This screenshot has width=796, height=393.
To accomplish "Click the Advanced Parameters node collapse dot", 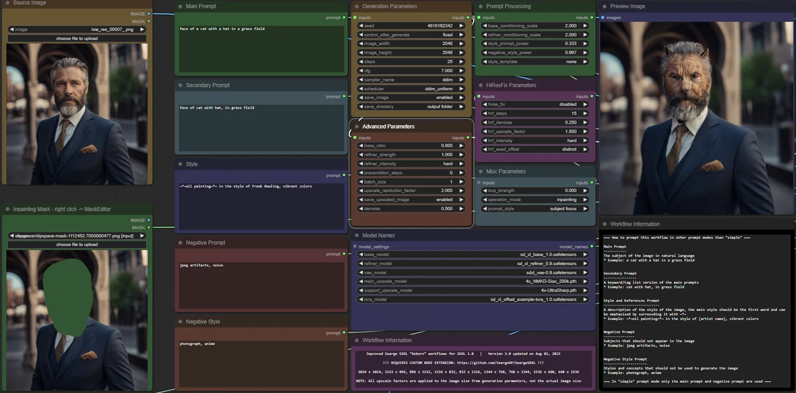I will [x=357, y=126].
